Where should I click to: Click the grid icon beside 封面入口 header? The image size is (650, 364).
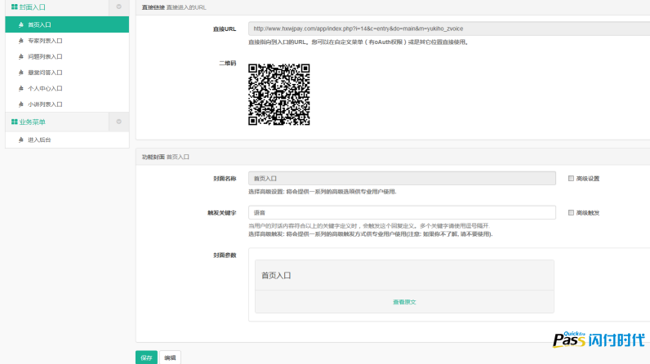click(15, 7)
